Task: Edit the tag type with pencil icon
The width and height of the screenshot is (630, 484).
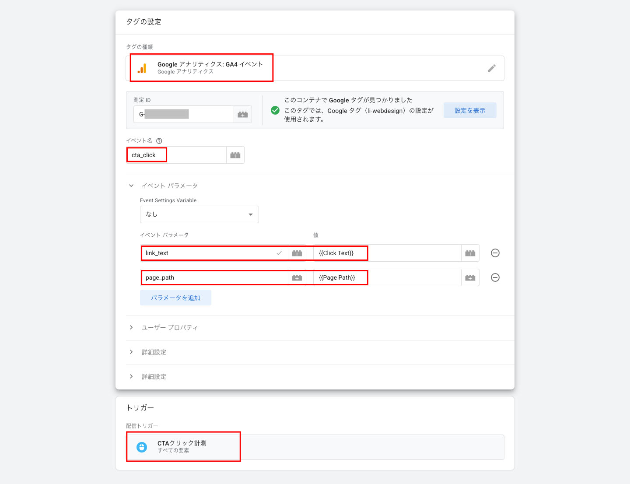Action: (x=492, y=68)
